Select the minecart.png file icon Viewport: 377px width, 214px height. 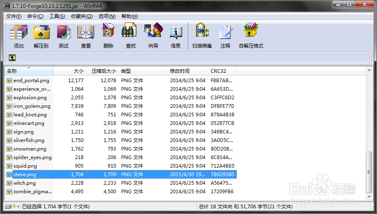tap(9, 123)
